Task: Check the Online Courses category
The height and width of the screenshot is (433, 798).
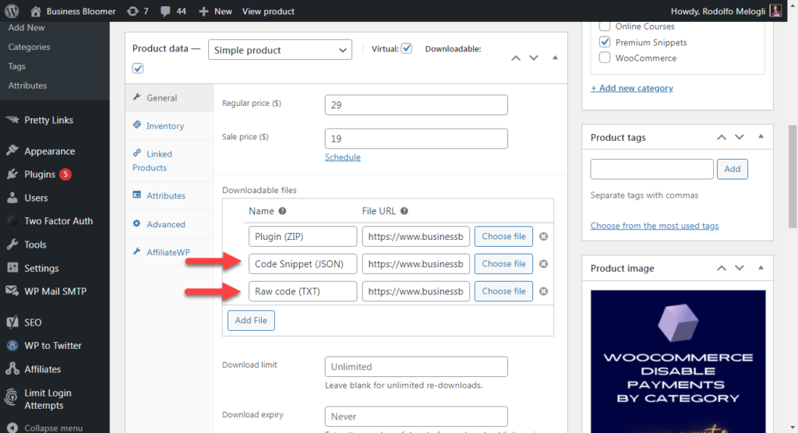Action: (x=605, y=26)
